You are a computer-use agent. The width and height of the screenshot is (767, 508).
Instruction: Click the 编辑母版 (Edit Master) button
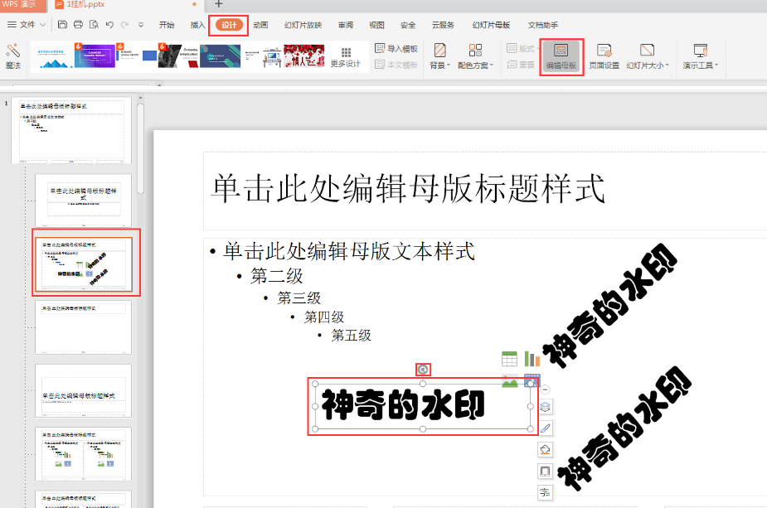point(561,56)
